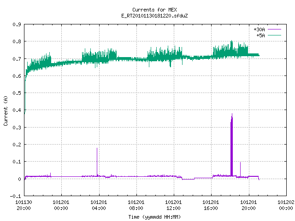Click the 0.3 y-axis tick label
The width and height of the screenshot is (295, 221).
point(17,128)
